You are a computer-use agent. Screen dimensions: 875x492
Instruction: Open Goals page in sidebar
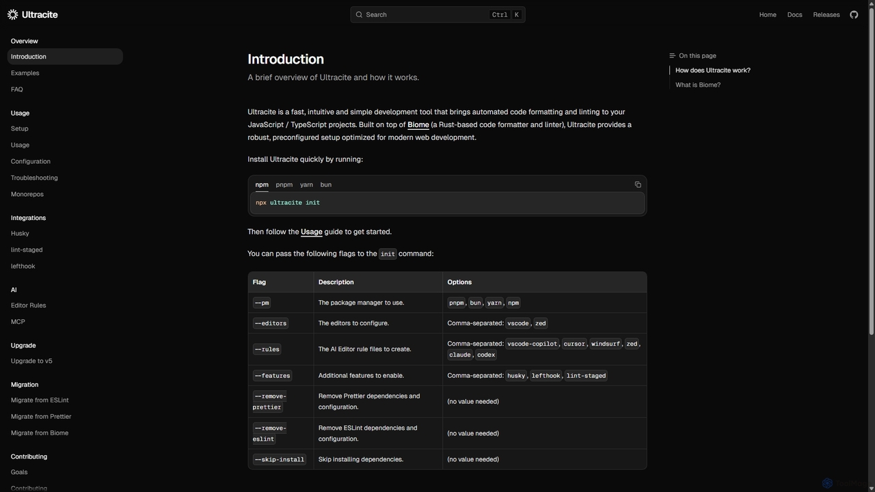coord(65,472)
